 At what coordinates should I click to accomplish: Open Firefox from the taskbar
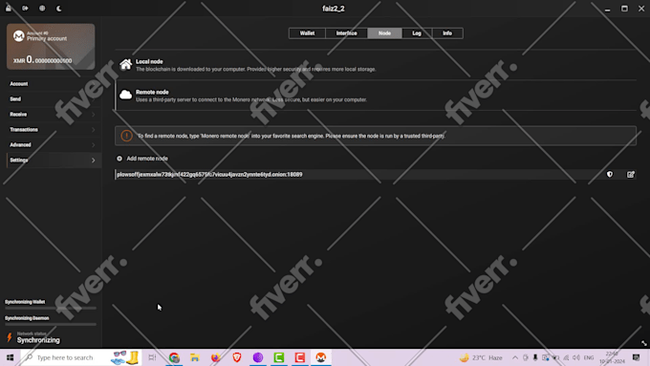pyautogui.click(x=216, y=357)
